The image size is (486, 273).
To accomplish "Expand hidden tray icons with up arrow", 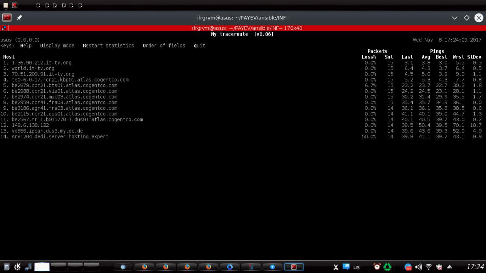I will click(x=450, y=267).
